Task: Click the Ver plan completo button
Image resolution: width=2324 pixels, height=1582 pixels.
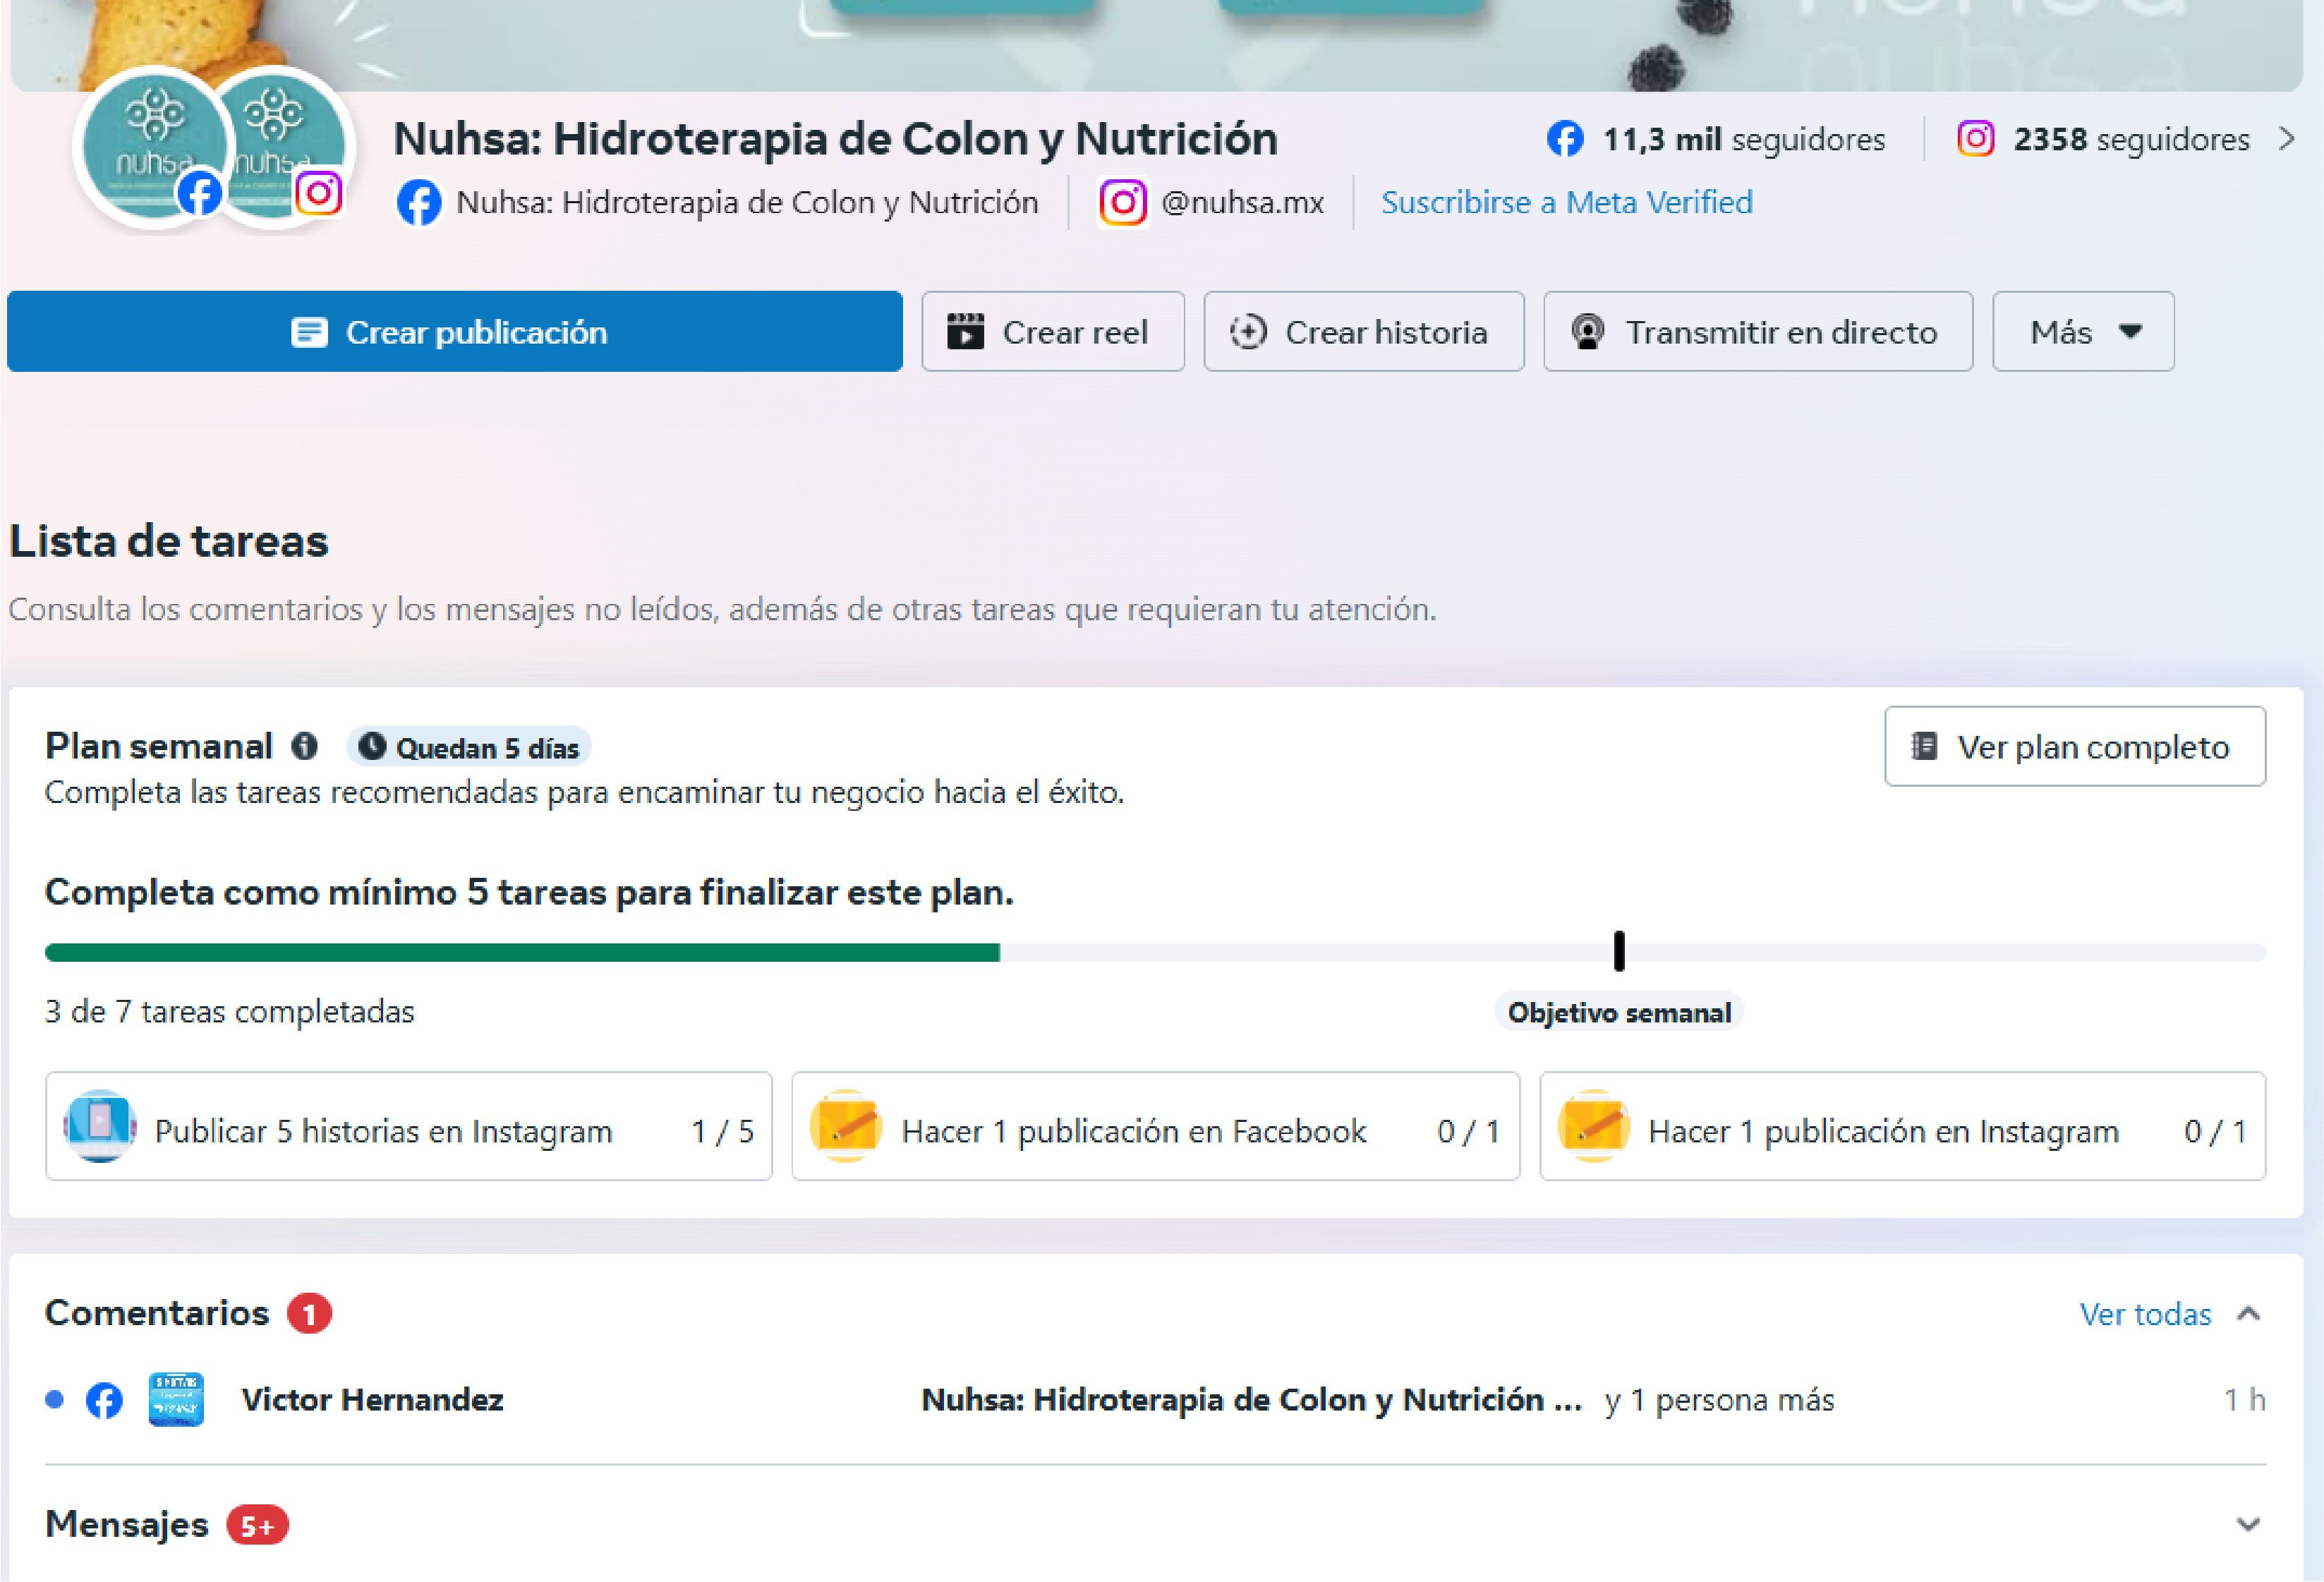Action: click(x=2075, y=747)
